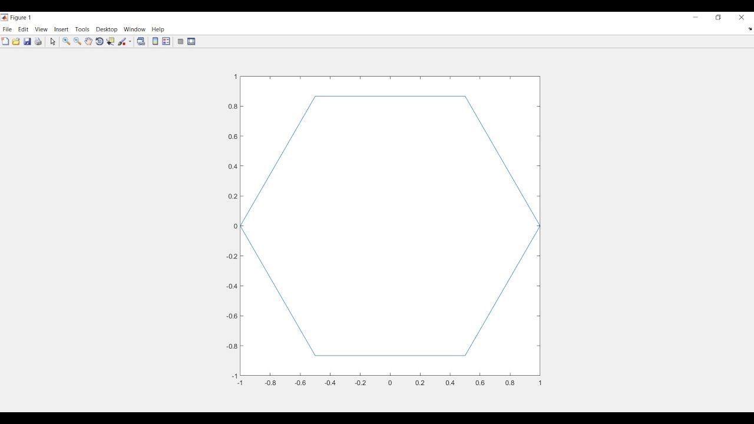Open the View menu

pos(41,29)
